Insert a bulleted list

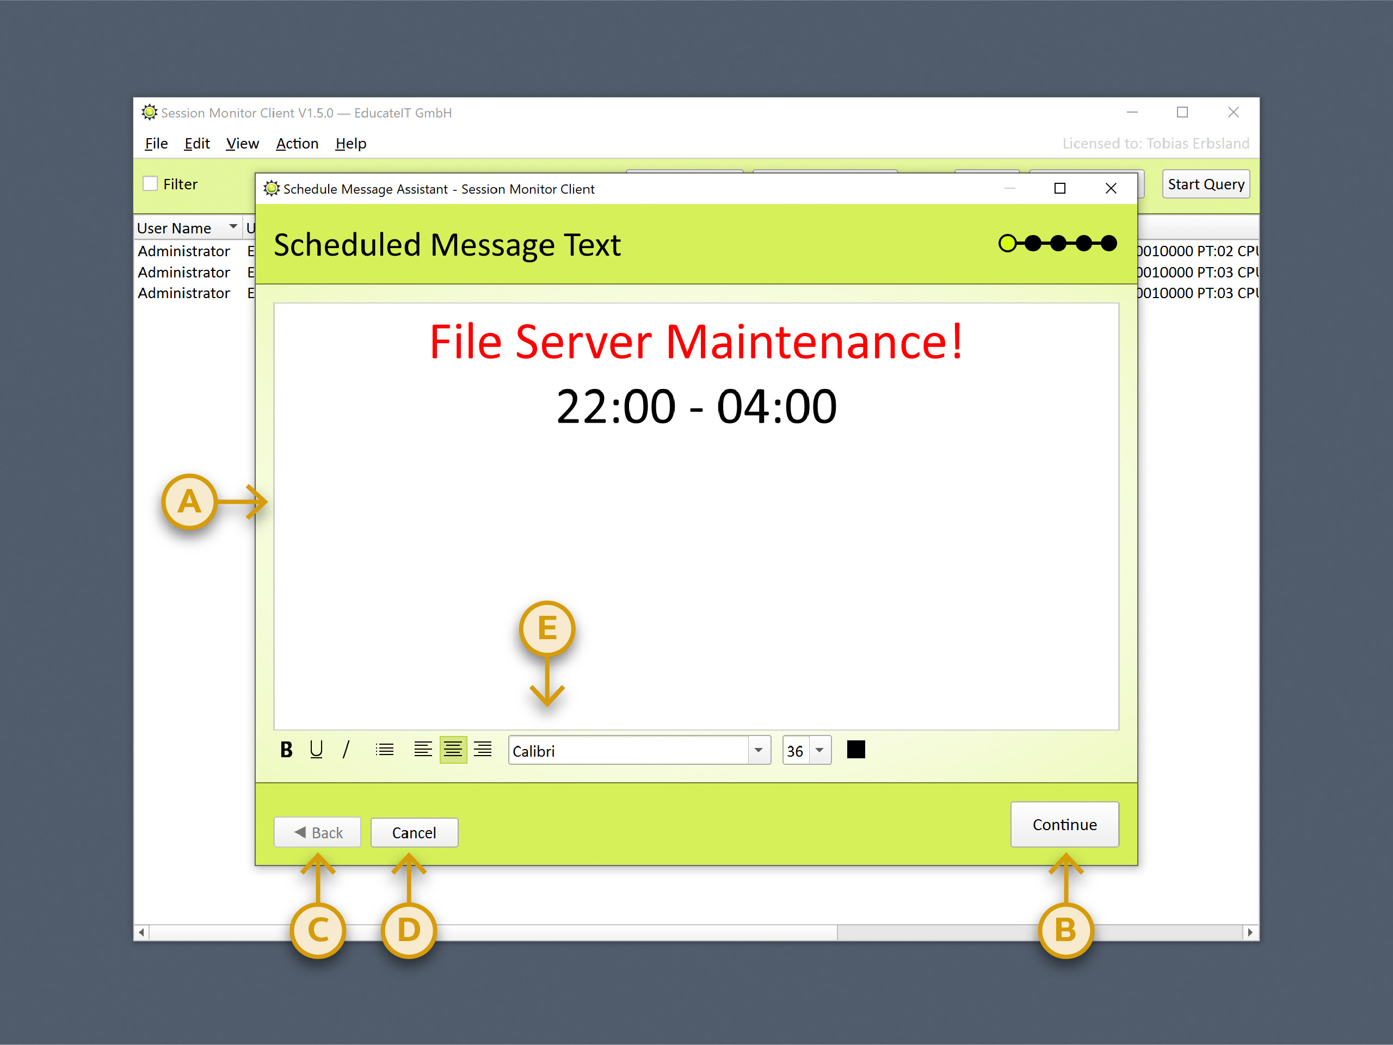pyautogui.click(x=384, y=750)
